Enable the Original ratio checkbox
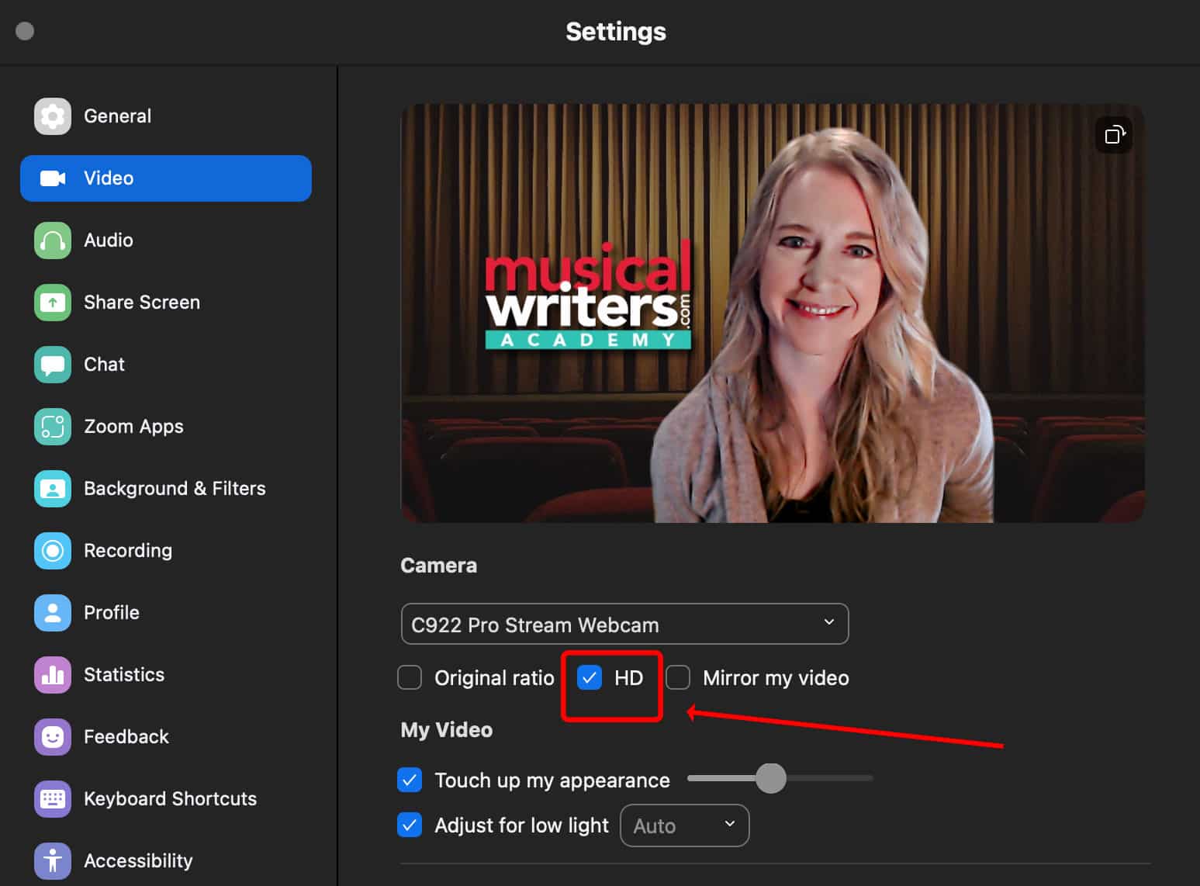 click(x=410, y=677)
